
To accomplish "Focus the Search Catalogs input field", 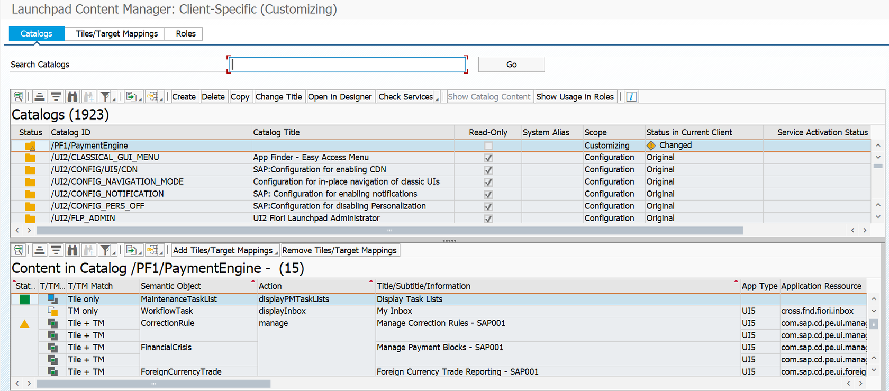I will click(347, 65).
